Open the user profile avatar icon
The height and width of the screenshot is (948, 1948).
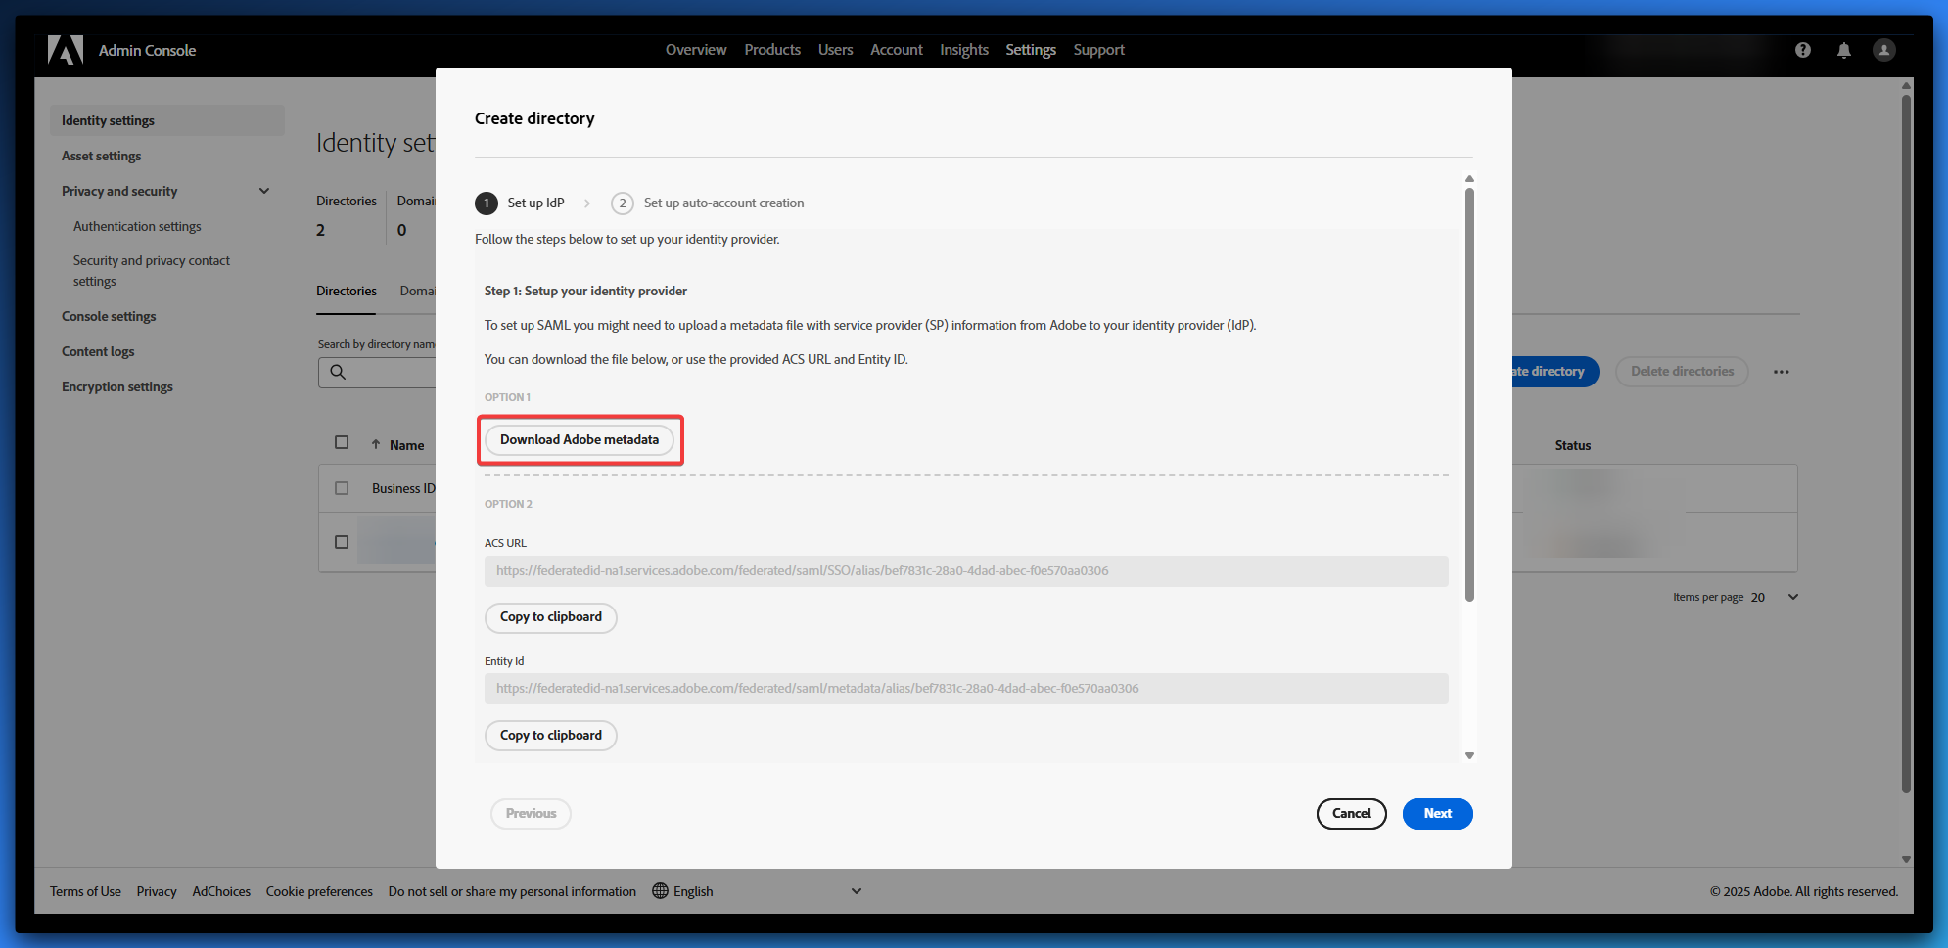pos(1883,50)
